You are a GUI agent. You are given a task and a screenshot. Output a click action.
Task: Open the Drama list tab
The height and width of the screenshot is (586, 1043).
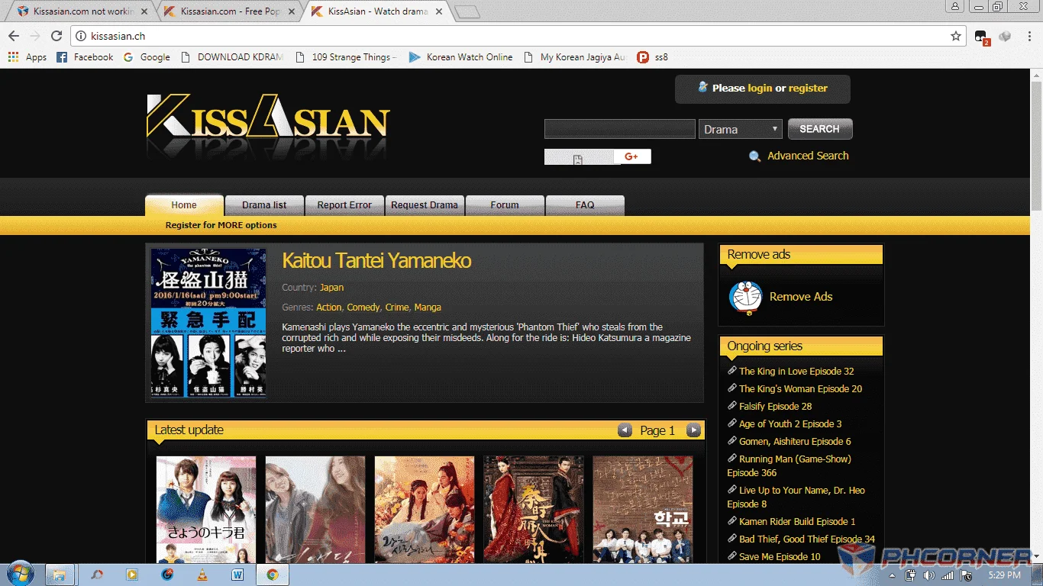(x=264, y=205)
